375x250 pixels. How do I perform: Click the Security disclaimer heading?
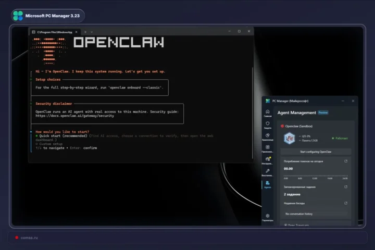point(54,104)
